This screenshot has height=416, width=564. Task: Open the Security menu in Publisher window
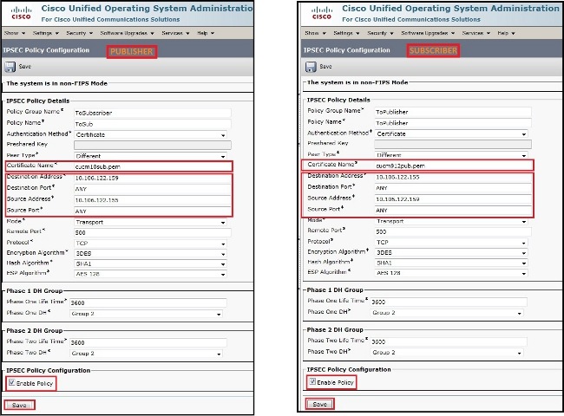[80, 33]
